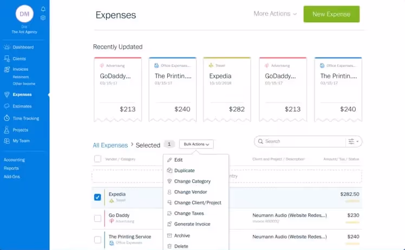Select Change Taxes menu item
Viewport: 405px width, 250px height.
click(x=196, y=213)
